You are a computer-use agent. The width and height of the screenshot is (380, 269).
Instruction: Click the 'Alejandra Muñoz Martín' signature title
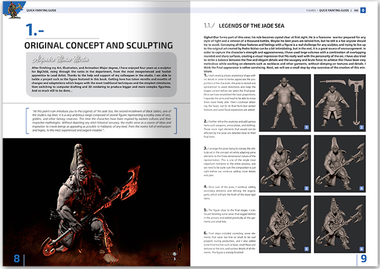[x=60, y=59]
